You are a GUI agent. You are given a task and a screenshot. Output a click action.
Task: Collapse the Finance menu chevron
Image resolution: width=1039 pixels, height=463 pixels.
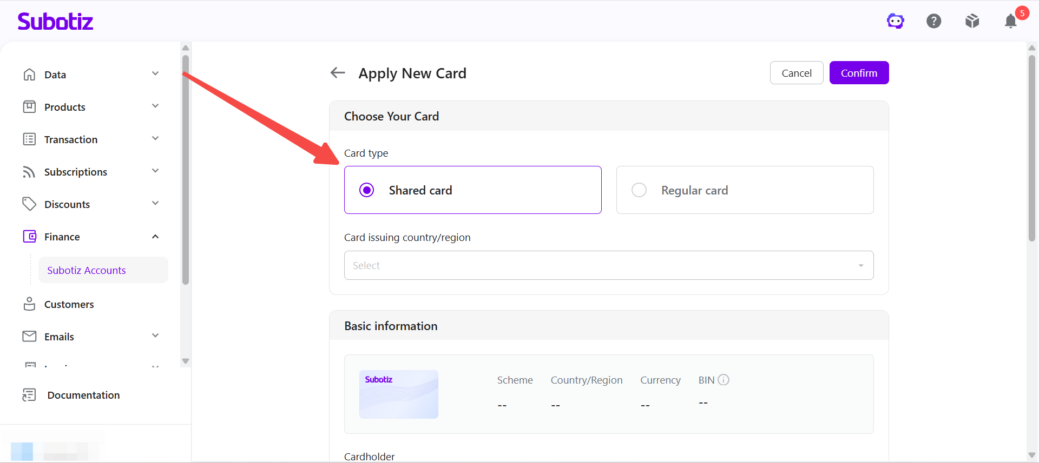[x=155, y=237]
